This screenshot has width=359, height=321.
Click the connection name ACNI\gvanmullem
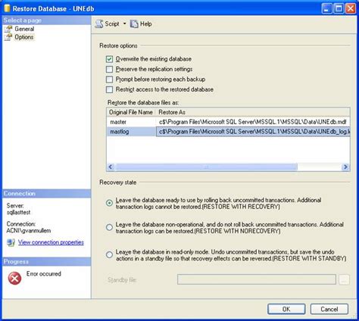pyautogui.click(x=29, y=231)
